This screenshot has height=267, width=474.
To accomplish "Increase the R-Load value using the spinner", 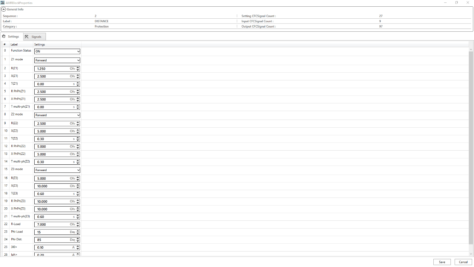I will pos(78,223).
